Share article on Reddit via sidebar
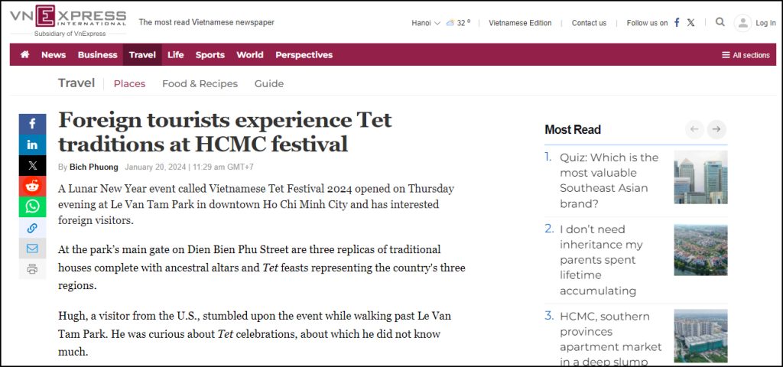 point(32,186)
